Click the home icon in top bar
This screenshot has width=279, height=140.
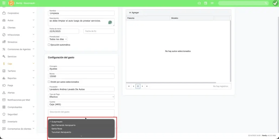point(199,3)
